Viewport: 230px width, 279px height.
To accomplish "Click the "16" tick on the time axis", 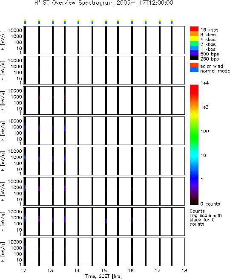I will click(x=131, y=270).
